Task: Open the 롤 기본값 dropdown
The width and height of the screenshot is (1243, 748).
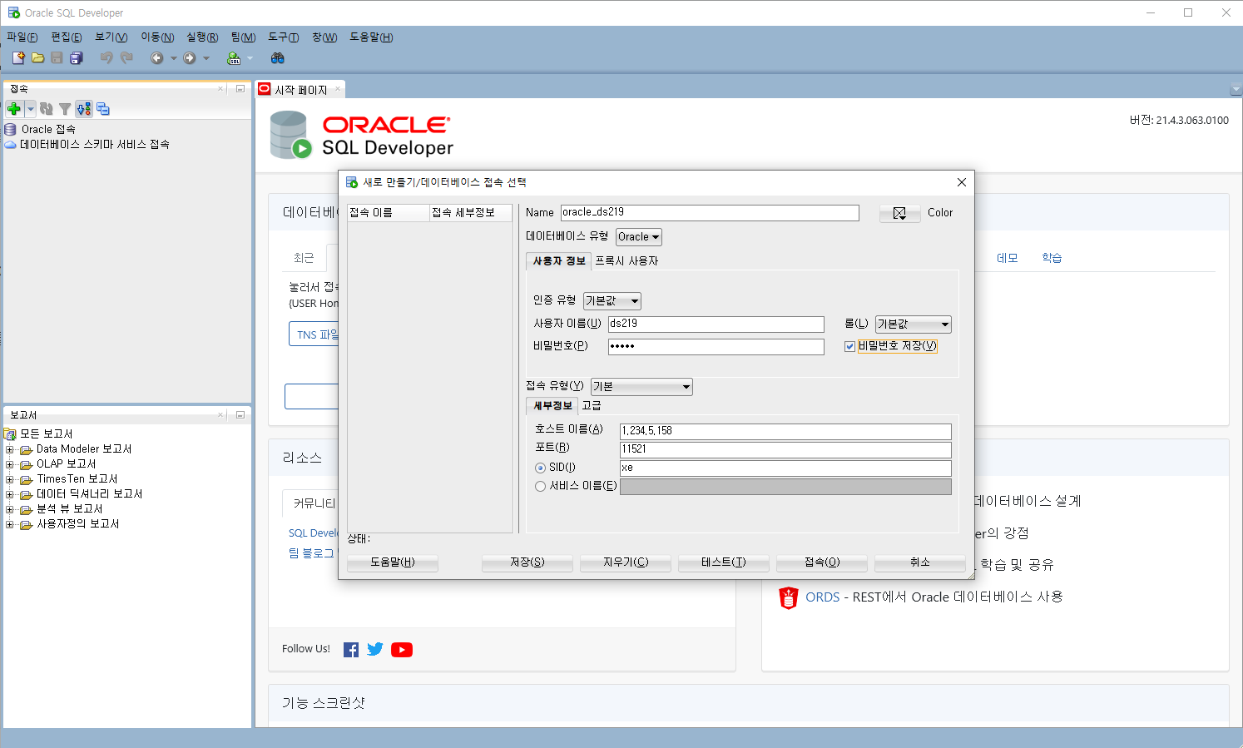Action: pos(914,324)
